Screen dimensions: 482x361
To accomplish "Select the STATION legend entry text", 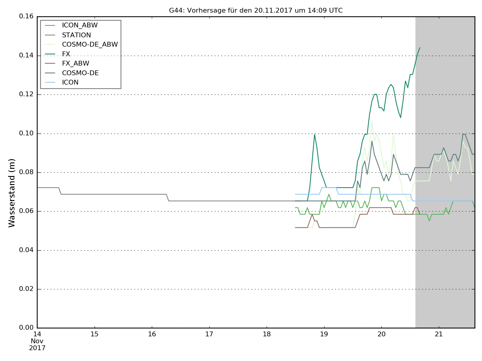I will pos(76,35).
